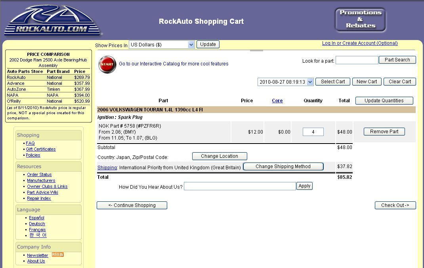
Task: Click the Part Search button
Action: tap(397, 60)
